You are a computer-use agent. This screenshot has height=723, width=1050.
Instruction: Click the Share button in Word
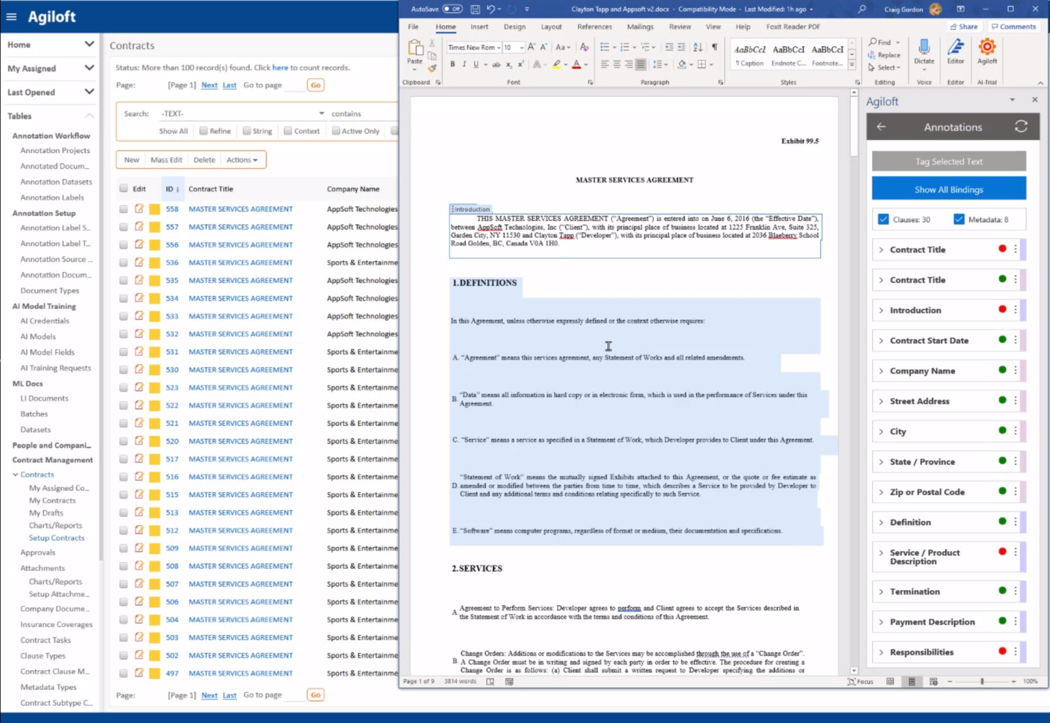coord(963,27)
